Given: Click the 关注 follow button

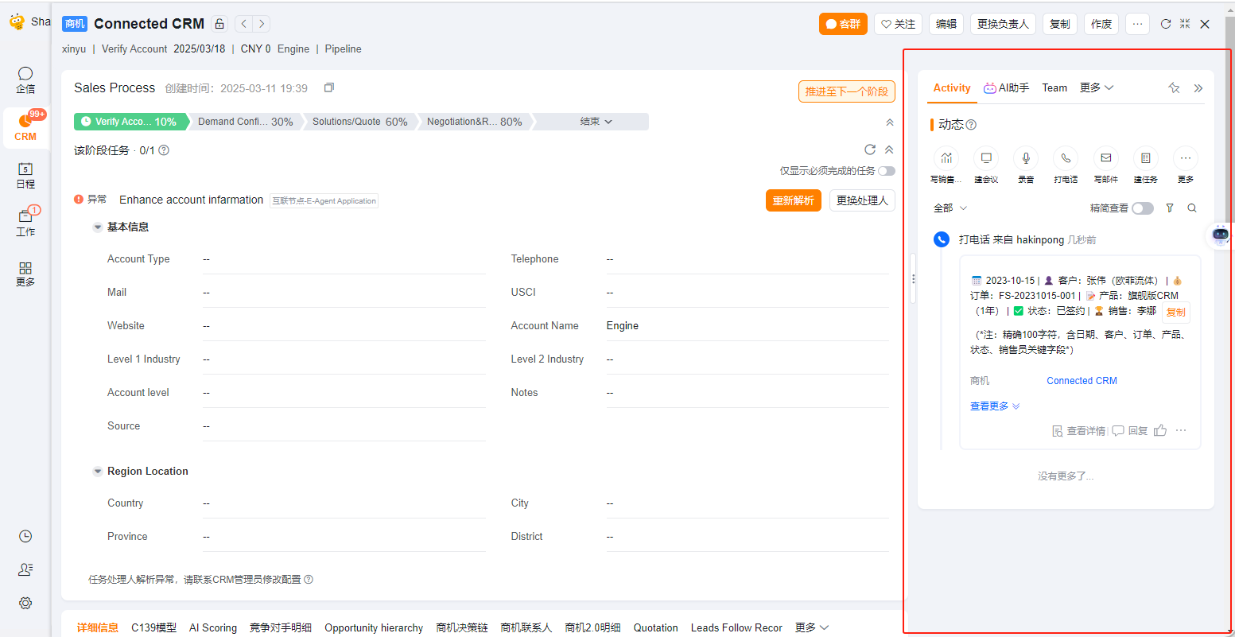Looking at the screenshot, I should click(x=898, y=24).
